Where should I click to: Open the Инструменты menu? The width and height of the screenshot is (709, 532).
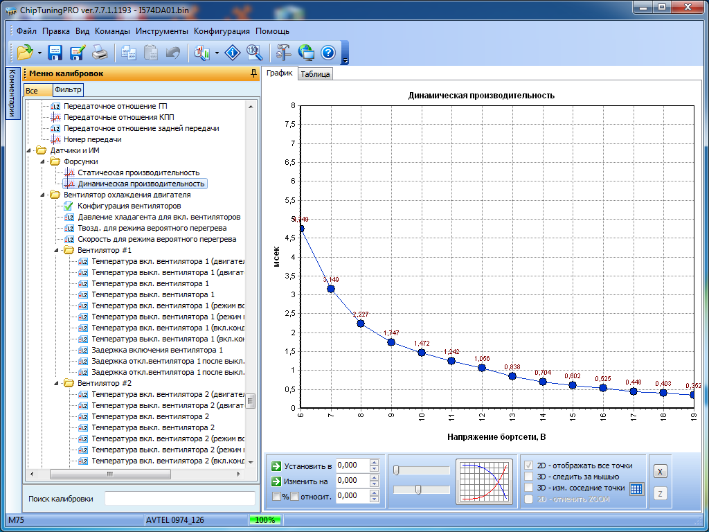162,31
